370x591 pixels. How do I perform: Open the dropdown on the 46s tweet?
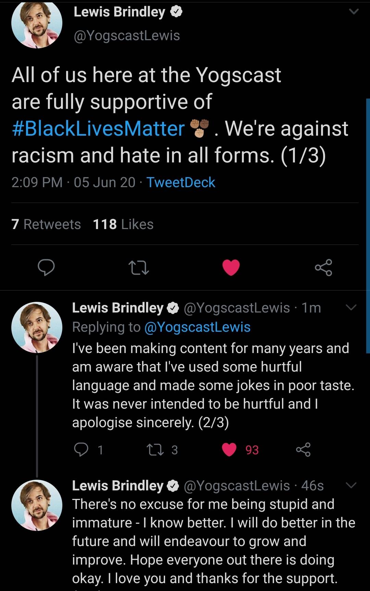click(351, 485)
